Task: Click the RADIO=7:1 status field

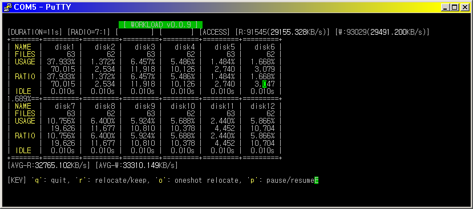Action: coord(90,32)
